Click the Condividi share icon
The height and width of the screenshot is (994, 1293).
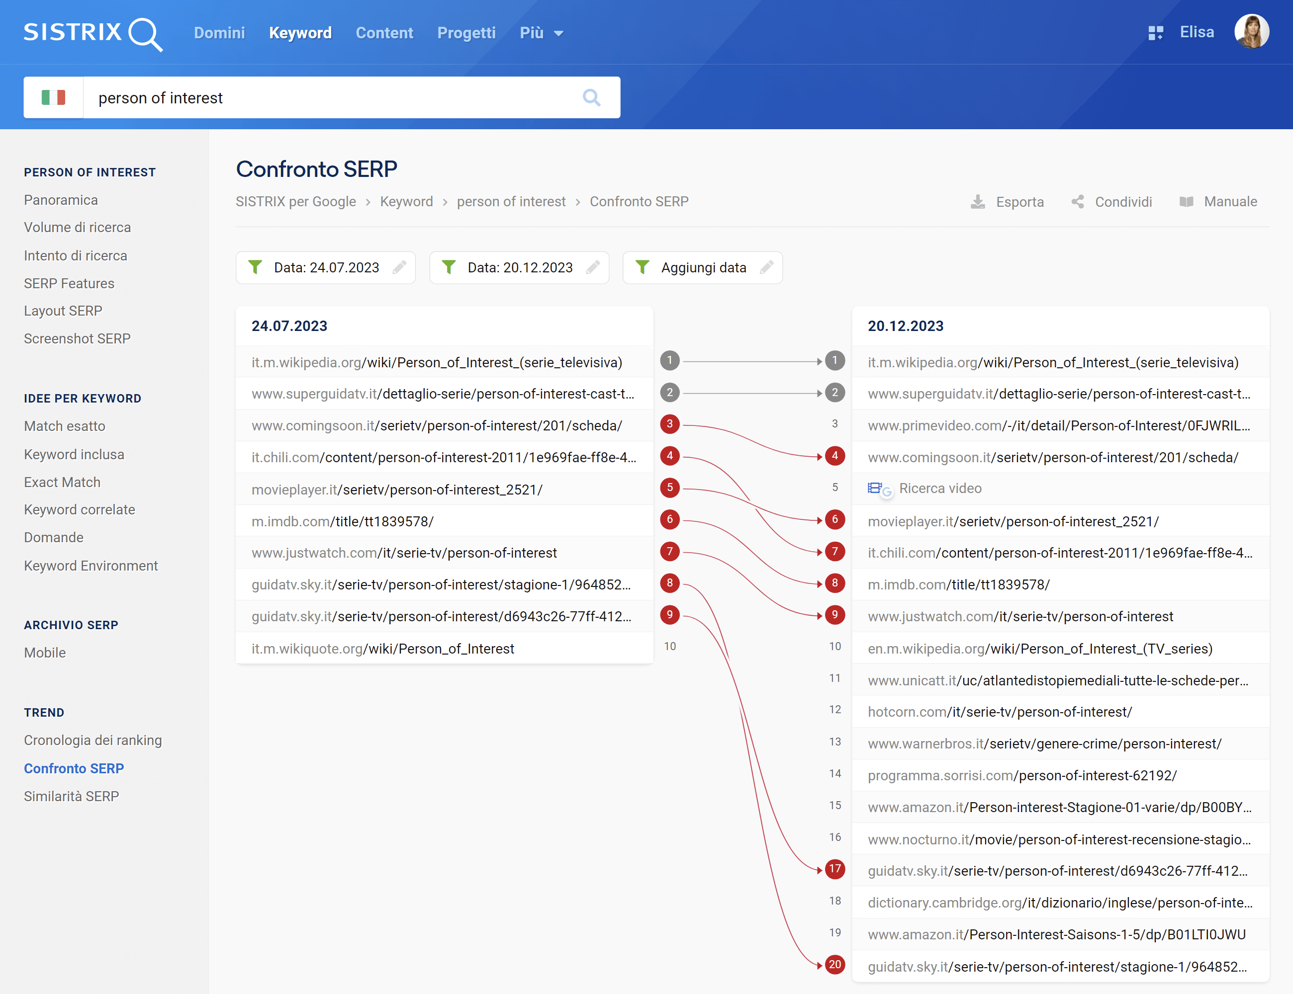1078,202
